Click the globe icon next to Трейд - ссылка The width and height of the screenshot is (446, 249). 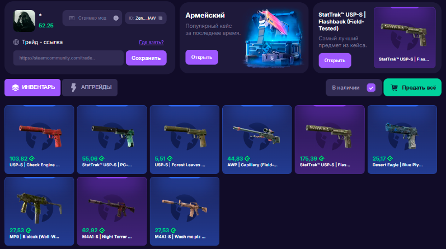pyautogui.click(x=16, y=42)
